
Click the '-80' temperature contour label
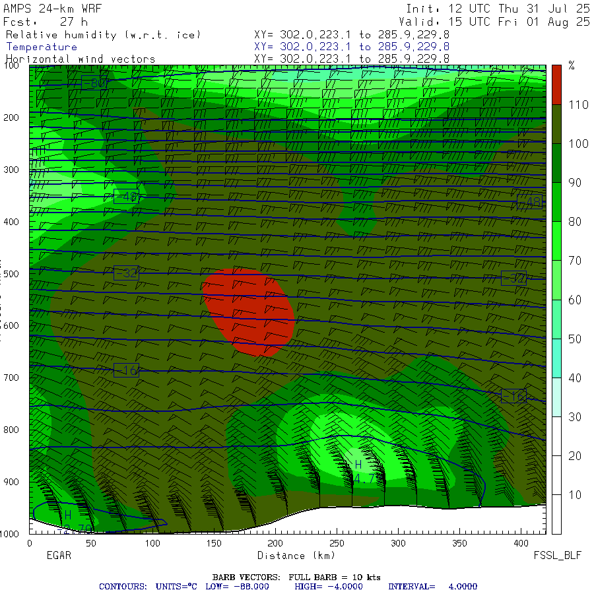(x=94, y=82)
